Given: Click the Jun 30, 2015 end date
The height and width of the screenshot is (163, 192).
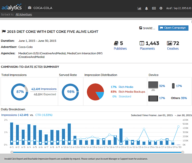Looking at the screenshot, I should pos(184,115).
